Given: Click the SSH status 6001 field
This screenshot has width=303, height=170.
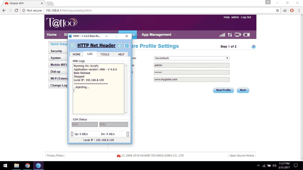Looking at the screenshot, I should (x=85, y=124).
